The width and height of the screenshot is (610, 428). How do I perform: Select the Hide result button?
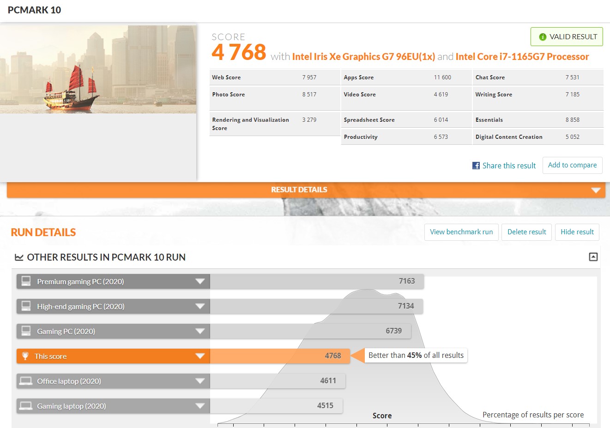coord(577,232)
